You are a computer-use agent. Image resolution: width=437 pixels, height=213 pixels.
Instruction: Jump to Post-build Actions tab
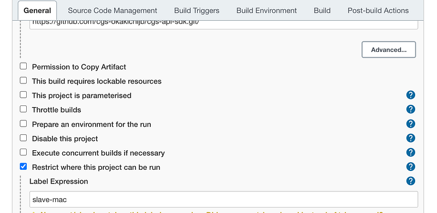pyautogui.click(x=378, y=10)
